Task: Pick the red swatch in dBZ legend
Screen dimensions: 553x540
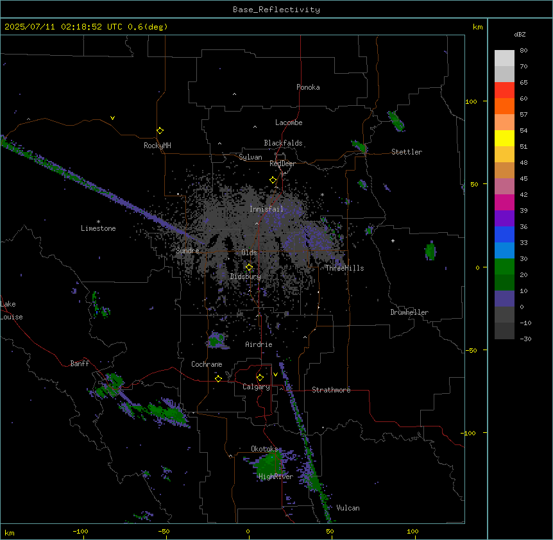Action: pyautogui.click(x=504, y=90)
